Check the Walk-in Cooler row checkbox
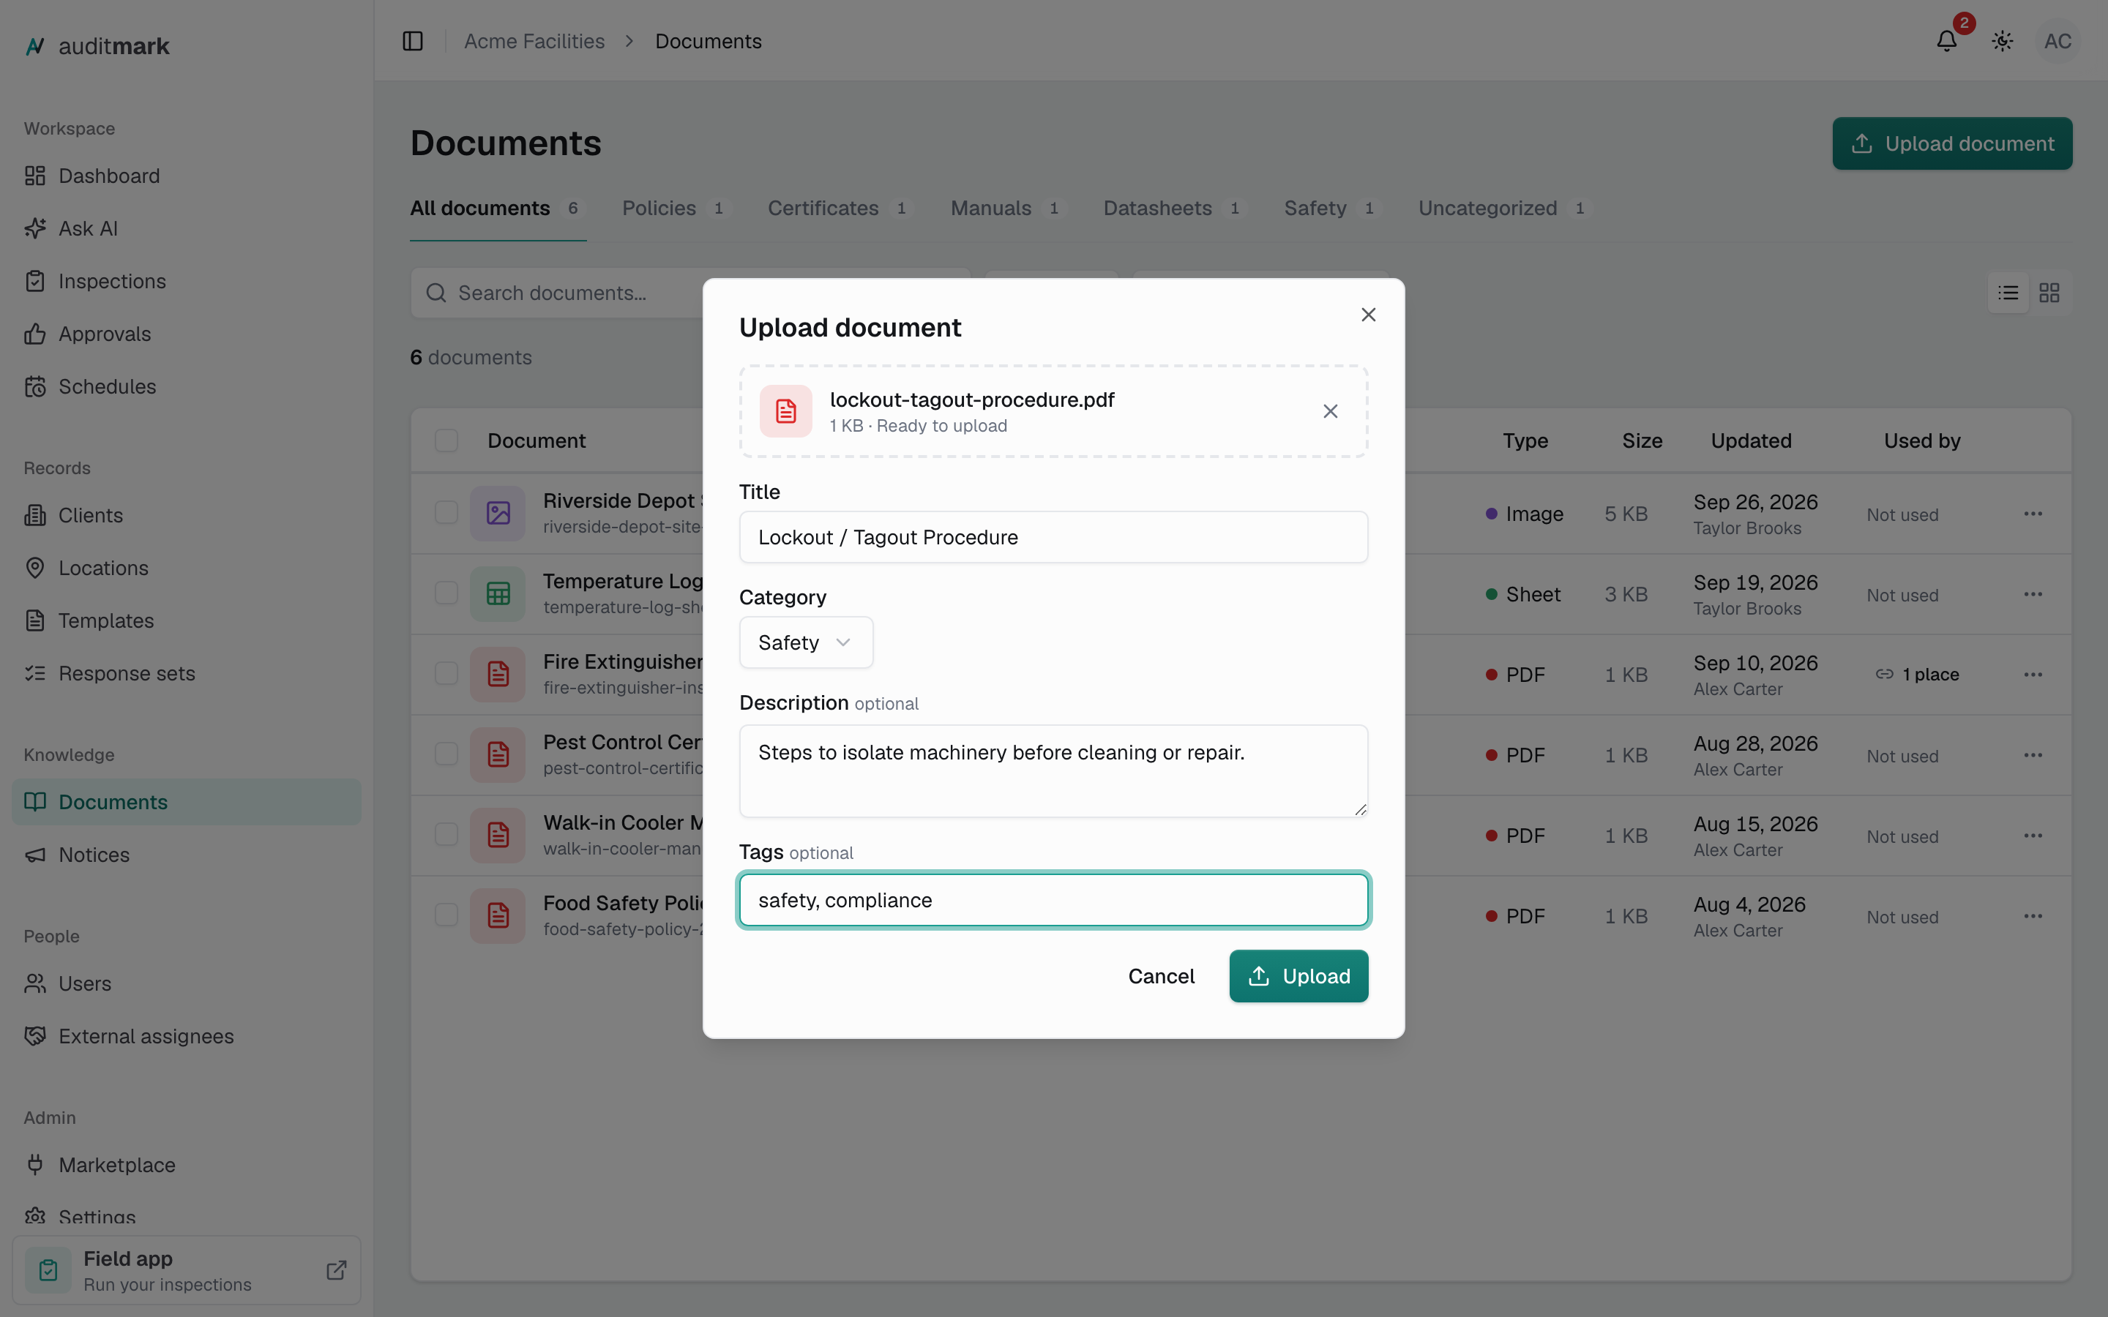This screenshot has width=2108, height=1317. click(446, 834)
